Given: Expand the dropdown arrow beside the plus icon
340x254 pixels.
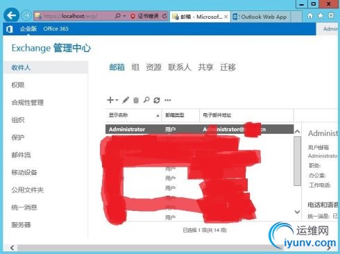Looking at the screenshot, I should click(x=117, y=100).
